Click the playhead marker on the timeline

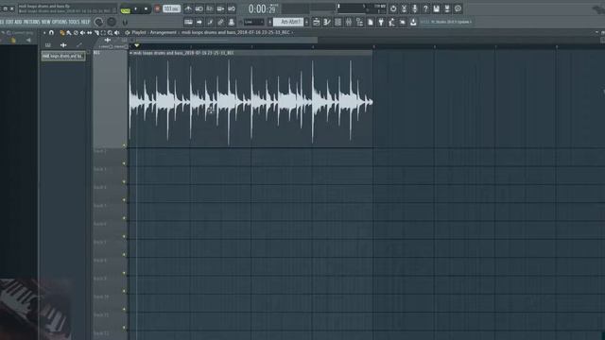click(136, 45)
